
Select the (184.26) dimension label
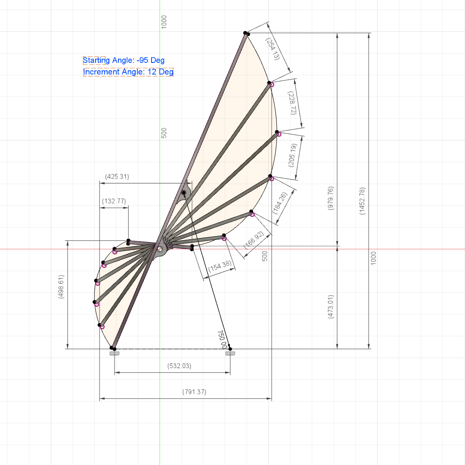pos(280,203)
